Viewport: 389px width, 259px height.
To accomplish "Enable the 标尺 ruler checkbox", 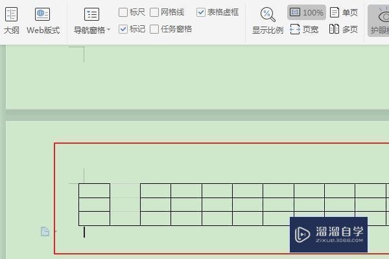I will 123,12.
